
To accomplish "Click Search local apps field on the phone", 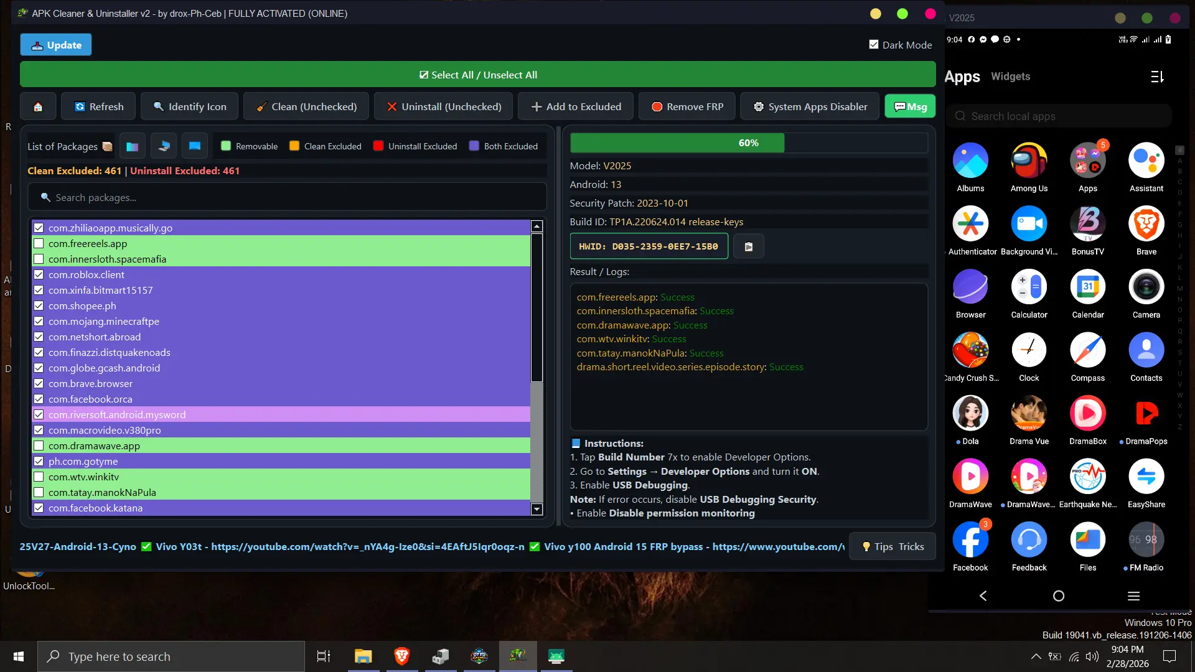I will [x=1059, y=116].
